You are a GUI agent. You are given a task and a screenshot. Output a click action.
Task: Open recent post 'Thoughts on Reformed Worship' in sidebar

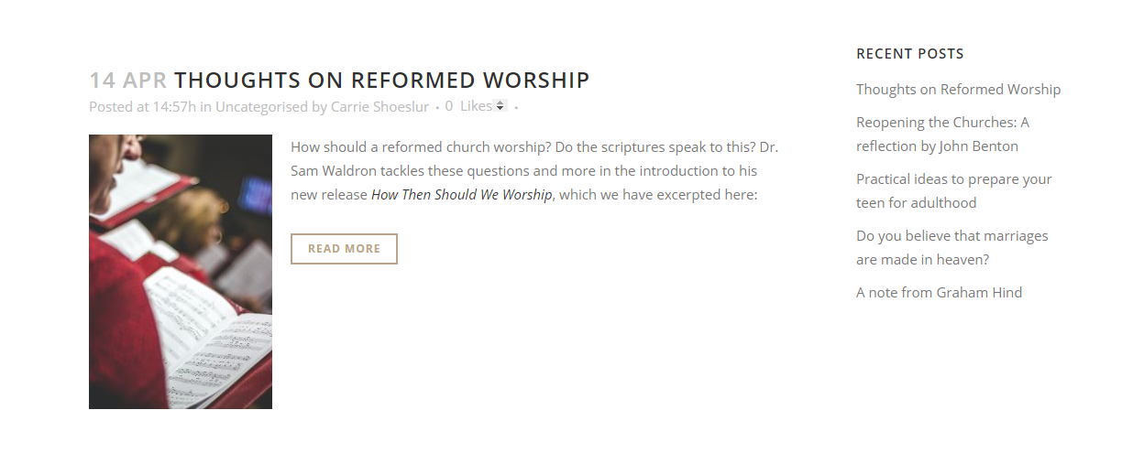click(958, 90)
